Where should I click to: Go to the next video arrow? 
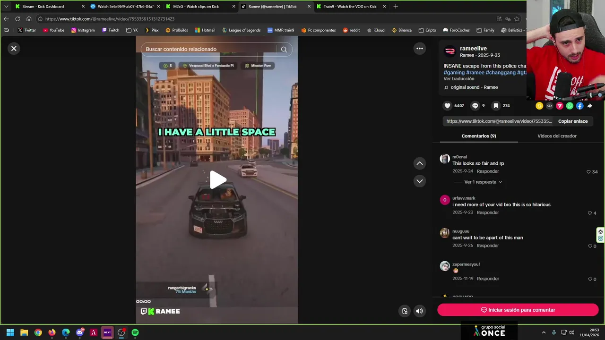pyautogui.click(x=419, y=181)
